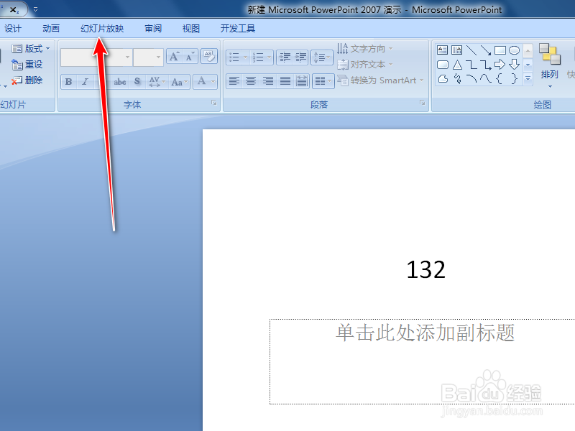575x431 pixels.
Task: Open the 开发工具 ribbon tab
Action: point(238,29)
